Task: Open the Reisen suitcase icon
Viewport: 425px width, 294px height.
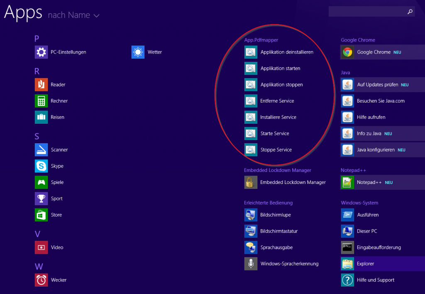Action: [x=41, y=117]
